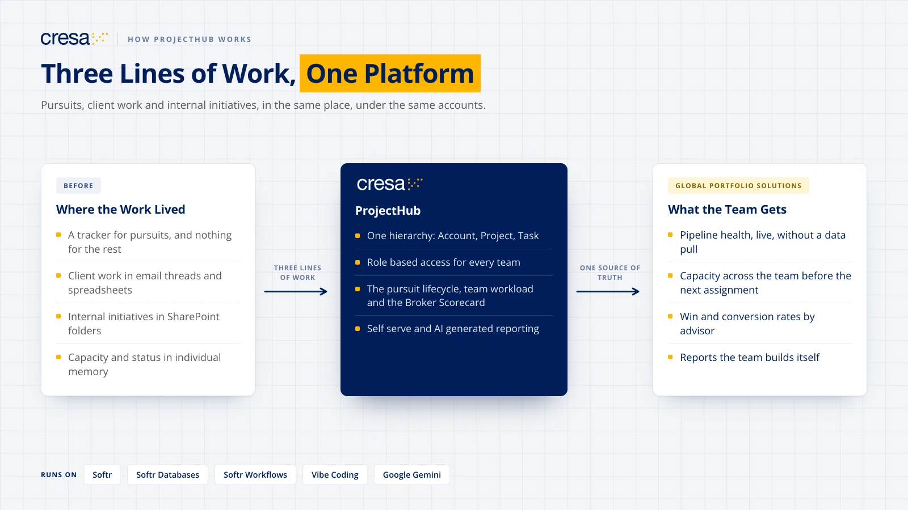Viewport: 908px width, 510px height.
Task: Click the 'HOW PROJECTHUB WORKS' label
Action: point(190,39)
